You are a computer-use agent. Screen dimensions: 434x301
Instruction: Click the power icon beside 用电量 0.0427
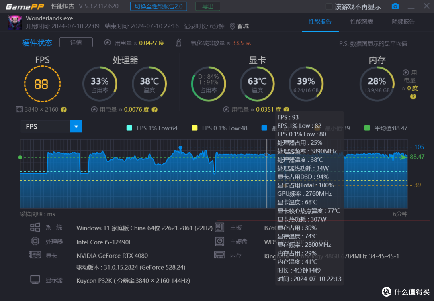pos(107,43)
